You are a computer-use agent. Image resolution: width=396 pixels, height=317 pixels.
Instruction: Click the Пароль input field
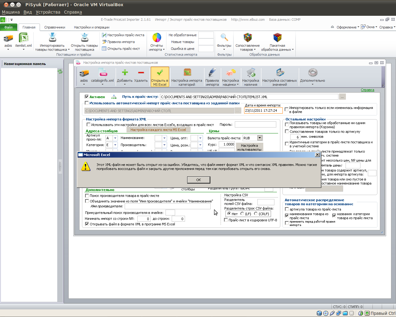point(256,124)
